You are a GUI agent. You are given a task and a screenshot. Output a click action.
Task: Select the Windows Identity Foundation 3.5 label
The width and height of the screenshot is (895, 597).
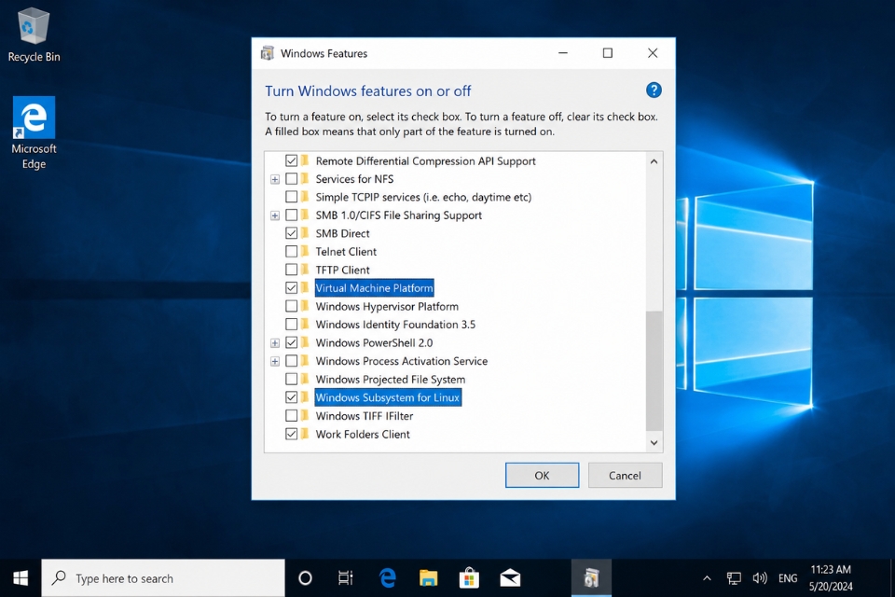395,325
